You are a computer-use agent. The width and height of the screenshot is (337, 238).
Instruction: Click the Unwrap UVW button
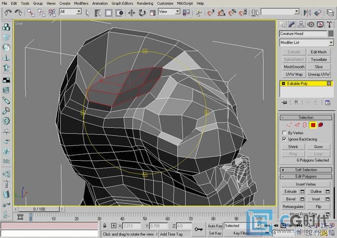pyautogui.click(x=318, y=74)
